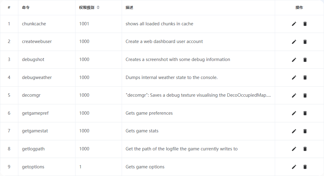Viewport: 324px width, 176px height.
Task: Edit the getgamepref command
Action: pyautogui.click(x=294, y=113)
